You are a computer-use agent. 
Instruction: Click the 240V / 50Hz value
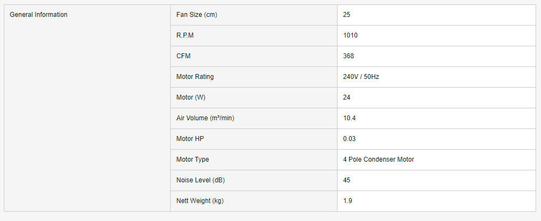click(x=361, y=77)
